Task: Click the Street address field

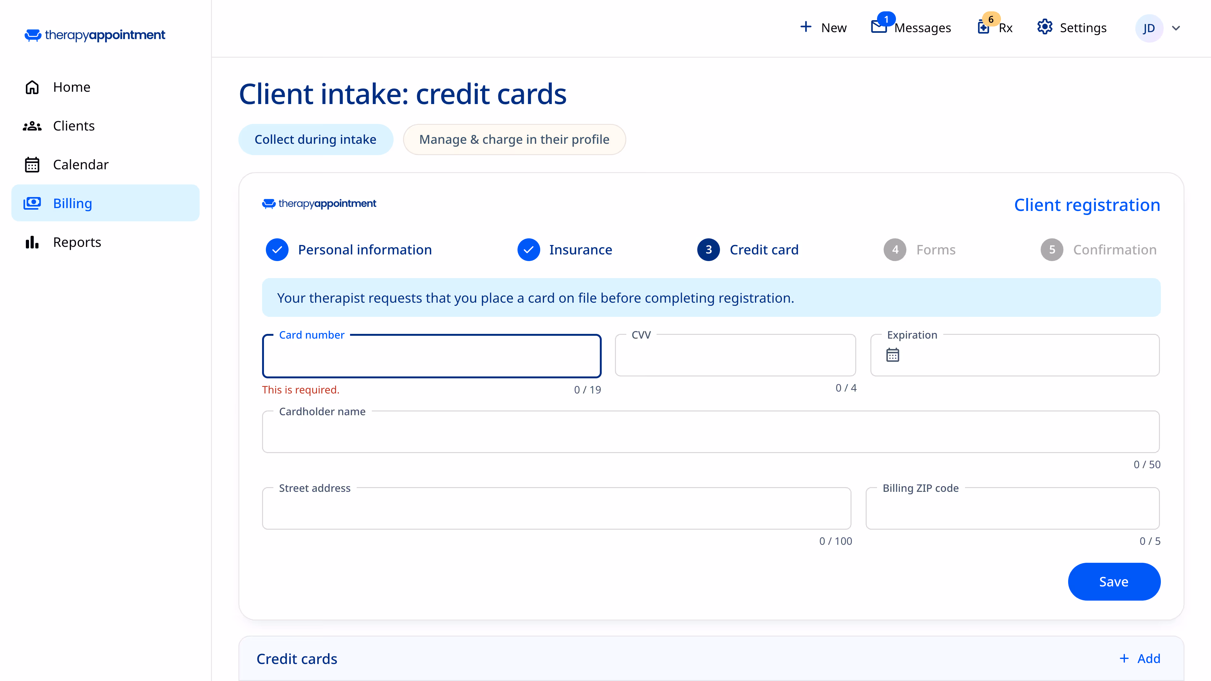Action: click(556, 509)
